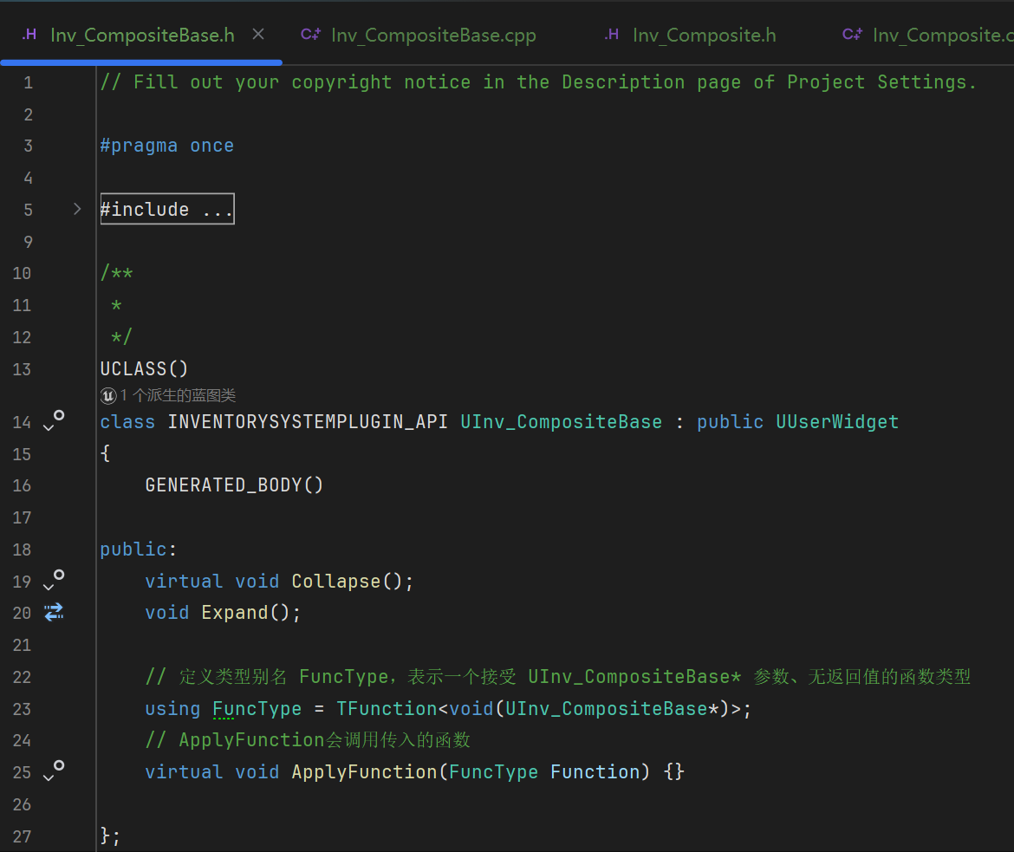
Task: Click GENERATED_BODY() macro
Action: tap(234, 485)
